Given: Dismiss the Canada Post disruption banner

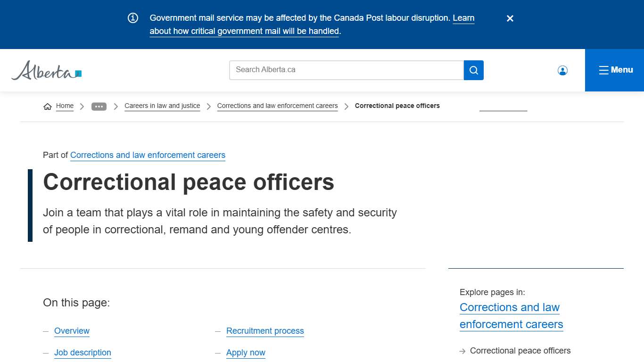Looking at the screenshot, I should coord(510,18).
